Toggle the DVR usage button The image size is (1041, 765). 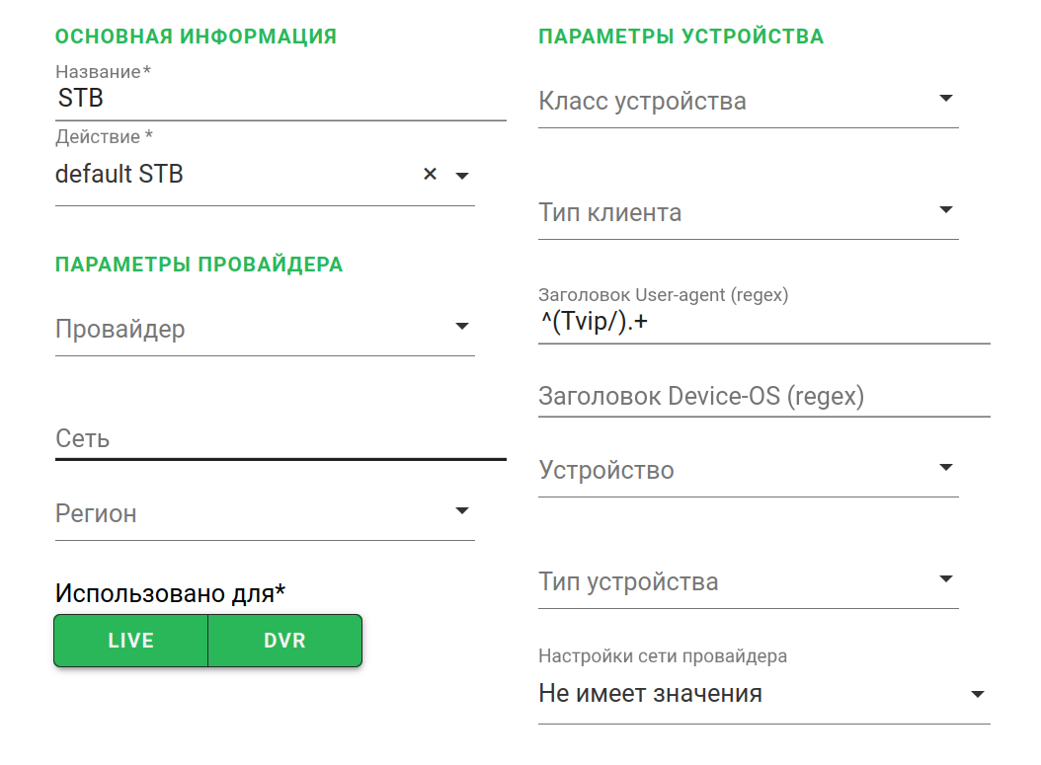point(284,641)
